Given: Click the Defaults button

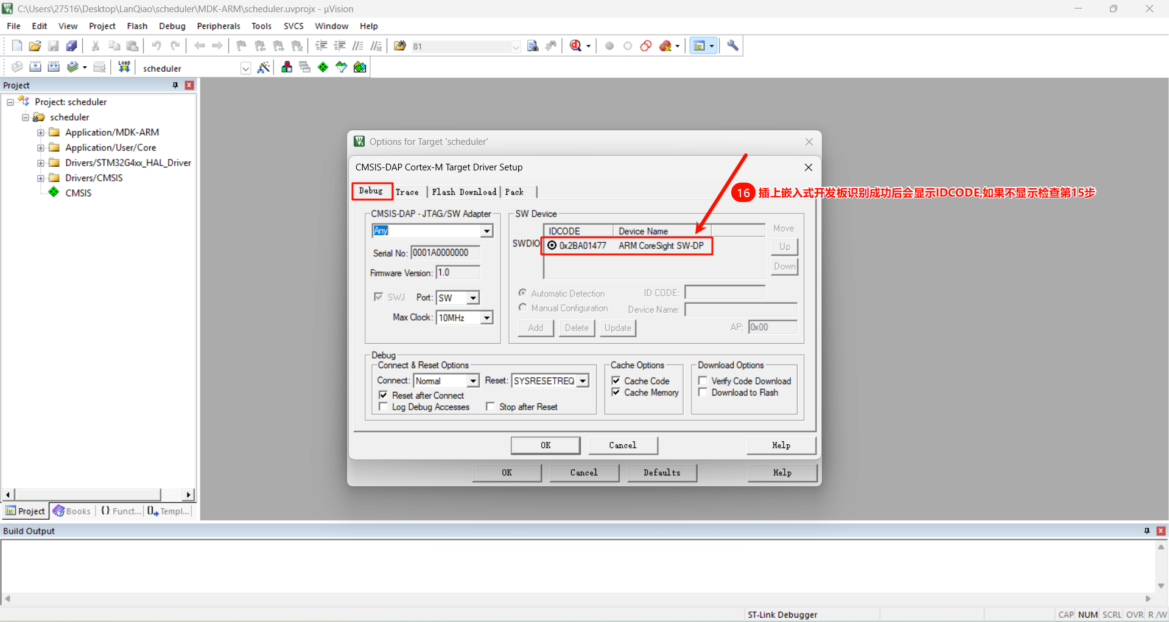Looking at the screenshot, I should 661,473.
